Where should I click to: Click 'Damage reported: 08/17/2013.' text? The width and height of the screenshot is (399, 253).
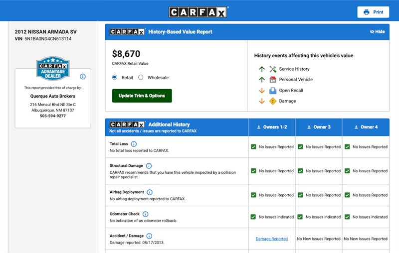pyautogui.click(x=137, y=243)
